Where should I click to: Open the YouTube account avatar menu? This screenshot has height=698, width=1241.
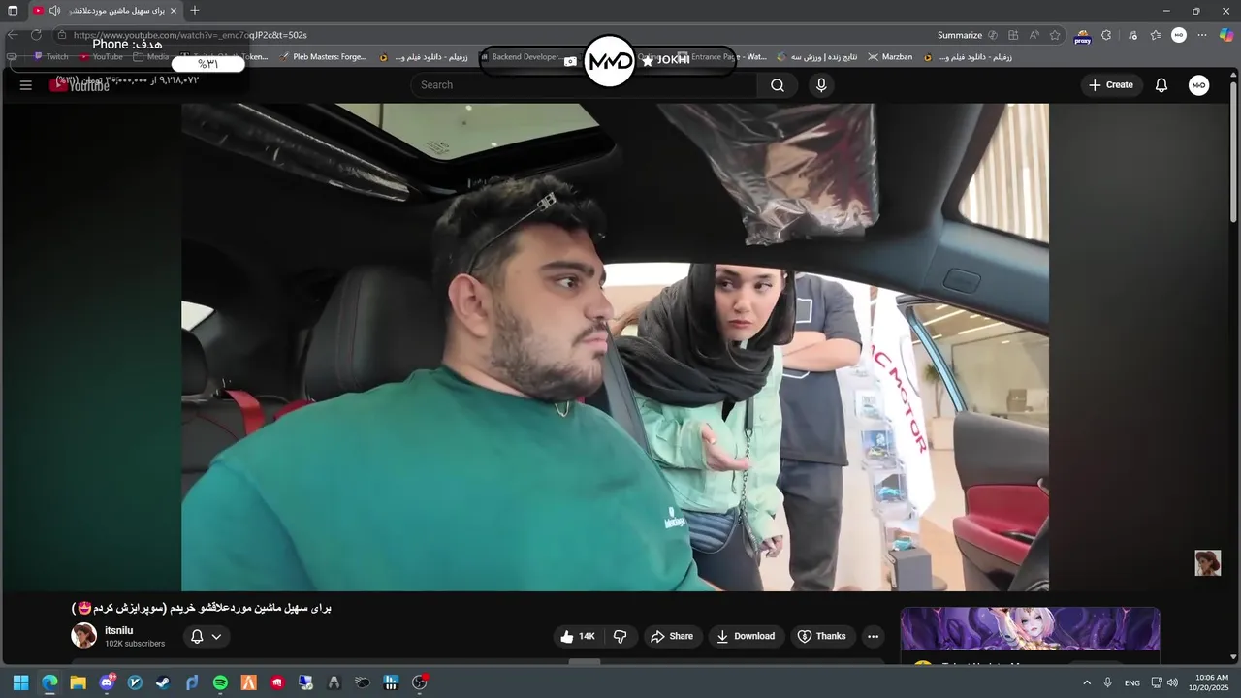[1199, 85]
